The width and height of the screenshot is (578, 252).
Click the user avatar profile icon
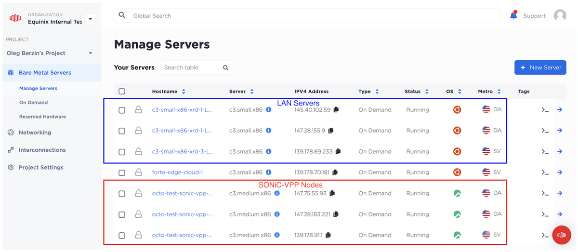point(560,16)
